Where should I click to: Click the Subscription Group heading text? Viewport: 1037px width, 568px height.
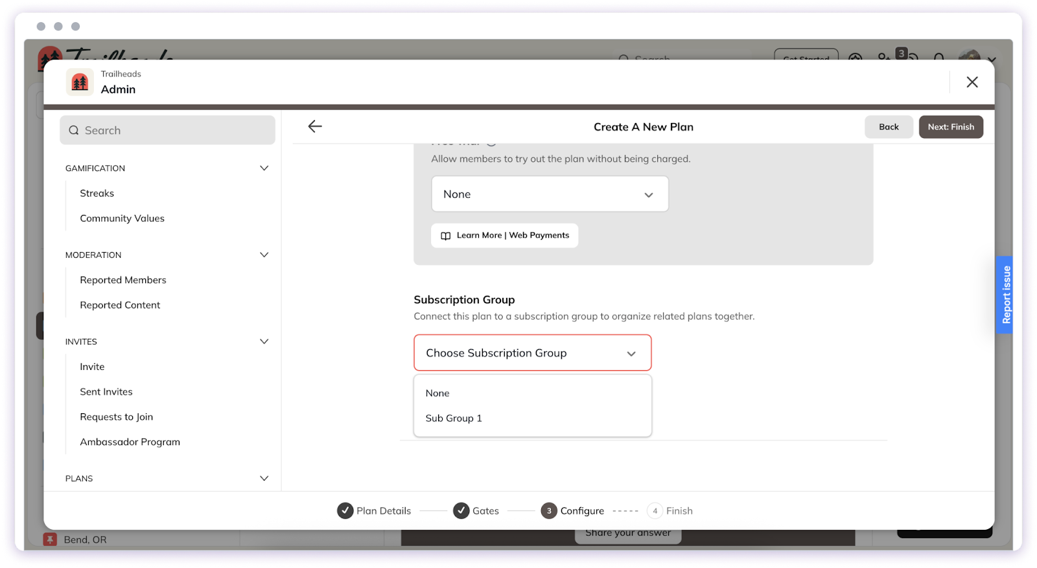[464, 300]
